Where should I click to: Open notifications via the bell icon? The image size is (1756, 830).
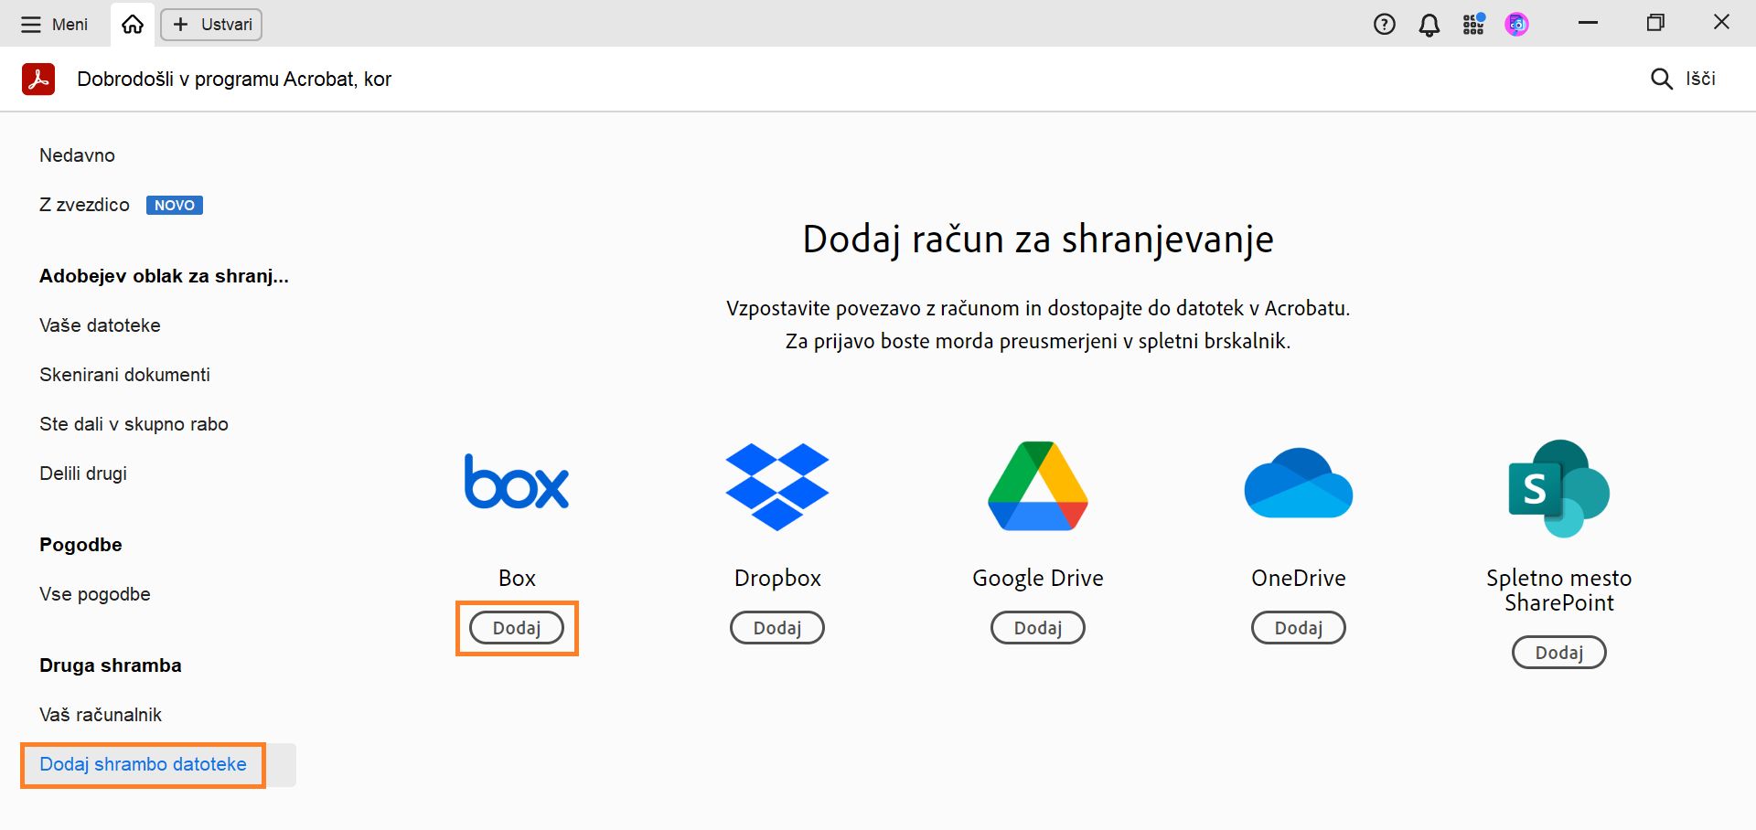click(1429, 24)
